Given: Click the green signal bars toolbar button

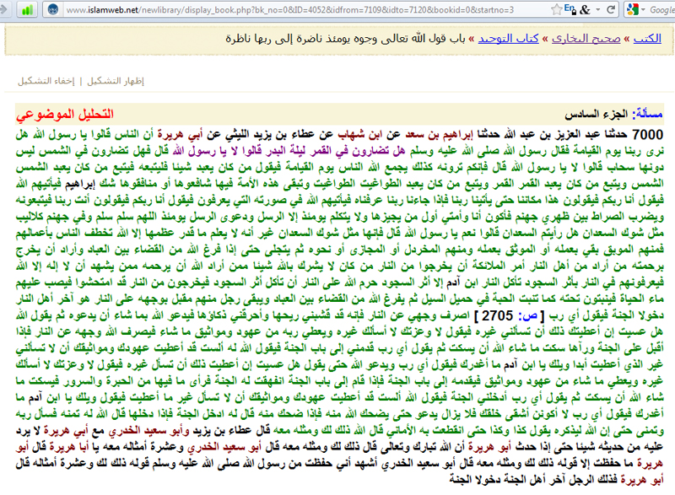Looking at the screenshot, I should 27,9.
